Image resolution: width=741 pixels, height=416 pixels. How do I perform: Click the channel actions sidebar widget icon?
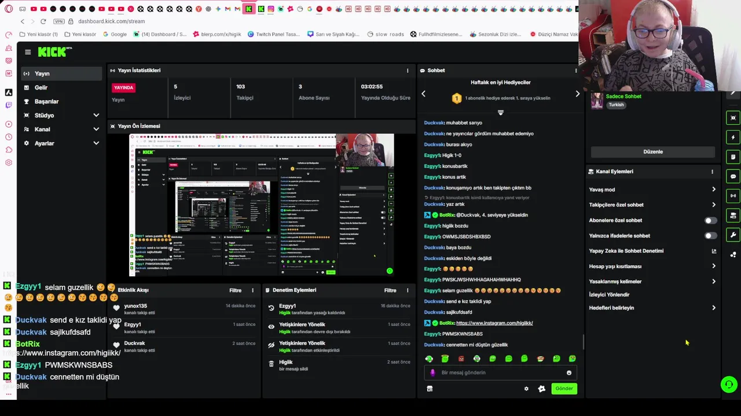(x=733, y=216)
